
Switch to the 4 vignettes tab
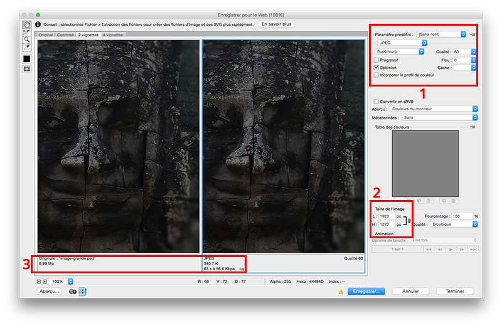pyautogui.click(x=113, y=34)
